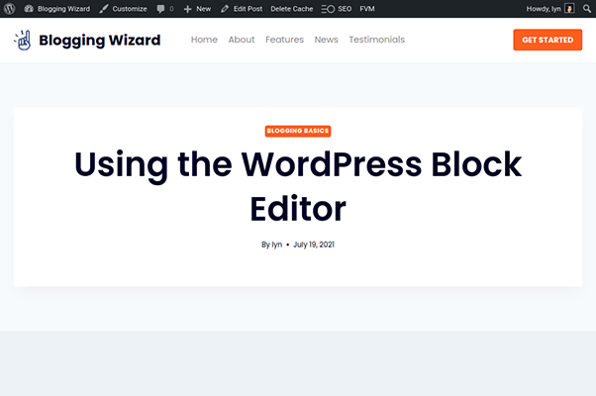
Task: Click Customize in the admin bar
Action: [x=123, y=8]
